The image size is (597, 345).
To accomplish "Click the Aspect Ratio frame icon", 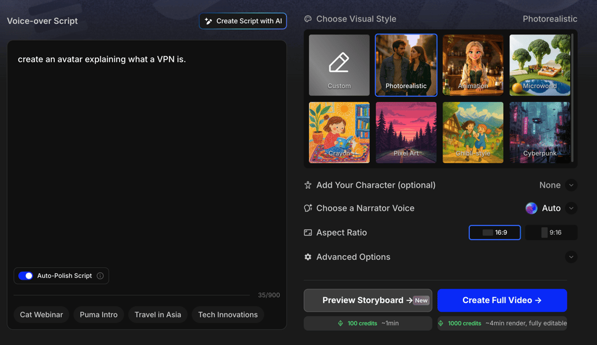I will tap(308, 233).
